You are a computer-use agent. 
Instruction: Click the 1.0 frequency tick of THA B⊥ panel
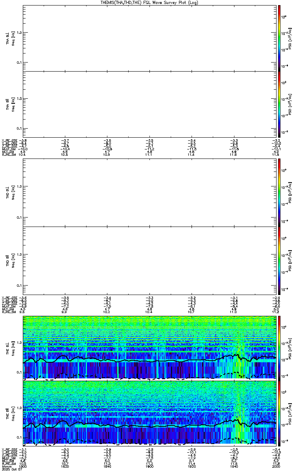pyautogui.click(x=19, y=33)
